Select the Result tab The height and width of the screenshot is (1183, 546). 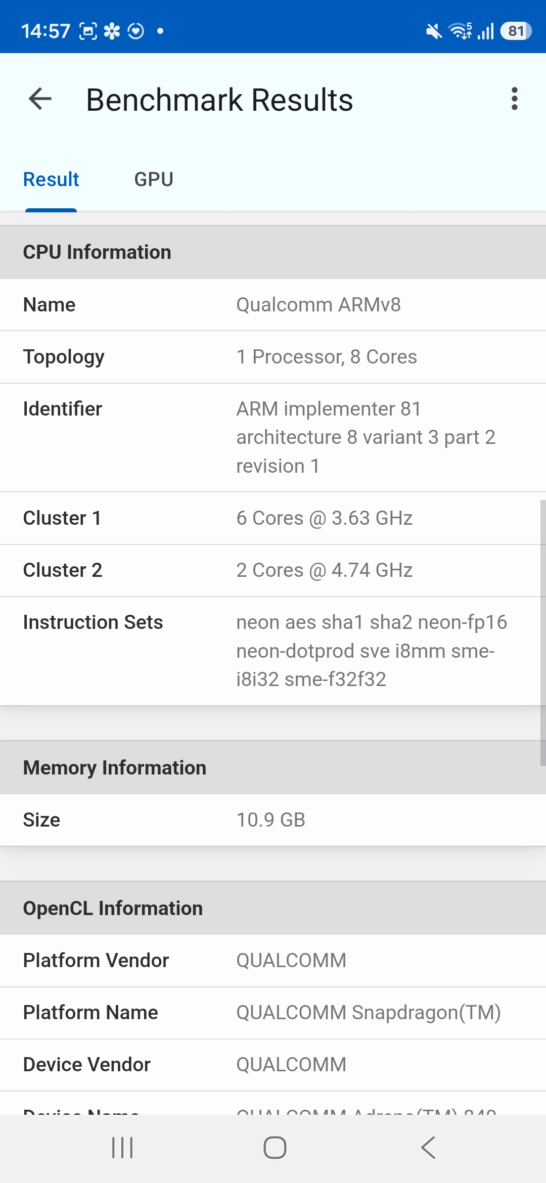51,179
